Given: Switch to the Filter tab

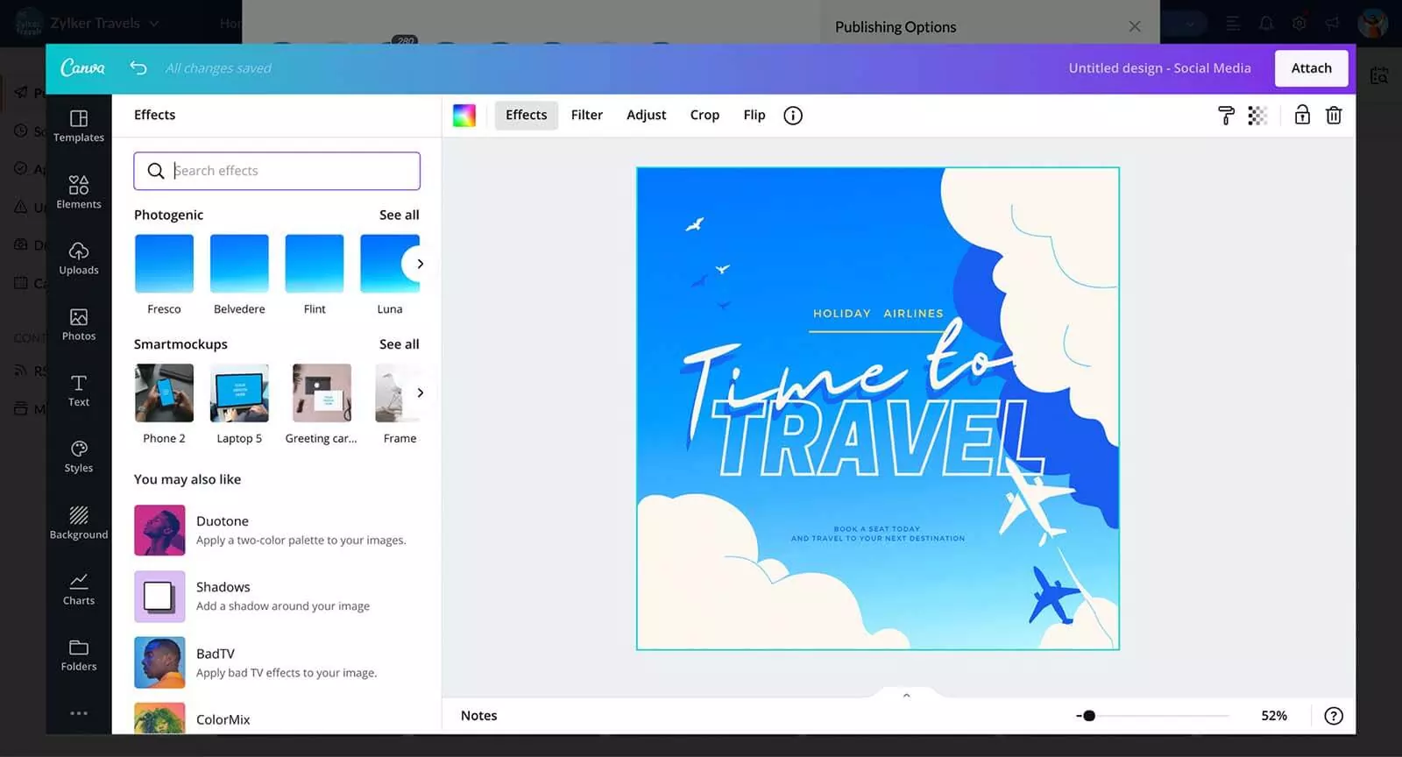Looking at the screenshot, I should click(x=587, y=115).
